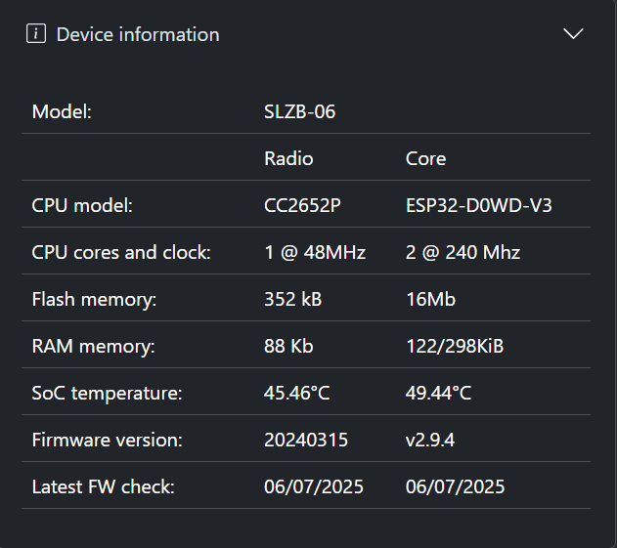
Task: Click the 352 kB flash memory value
Action: coord(292,299)
